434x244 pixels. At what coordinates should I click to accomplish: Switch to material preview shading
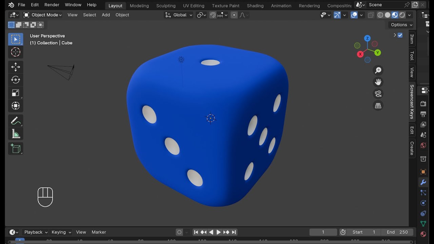tap(395, 15)
